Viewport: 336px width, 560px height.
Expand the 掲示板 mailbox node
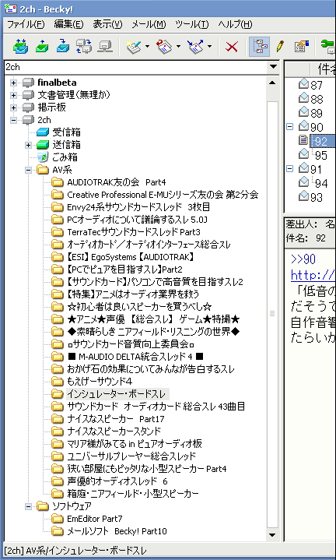click(x=13, y=107)
